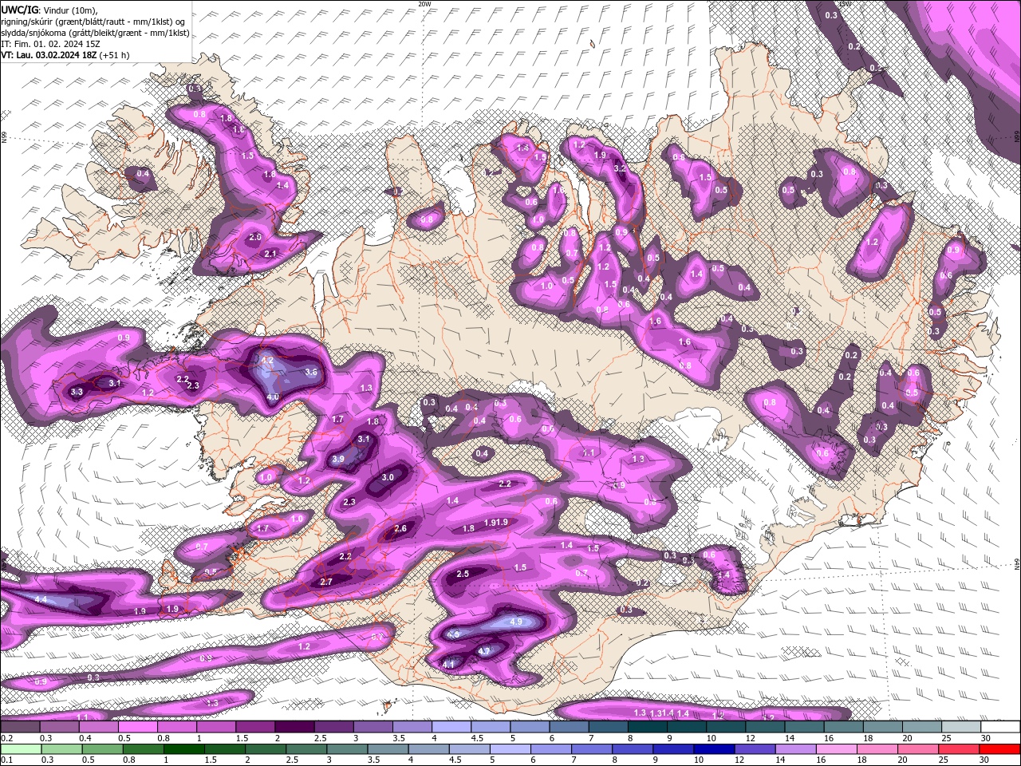
Task: Pick the bright pink 0.5 swatch in the upper legend row
Action: pos(137,727)
